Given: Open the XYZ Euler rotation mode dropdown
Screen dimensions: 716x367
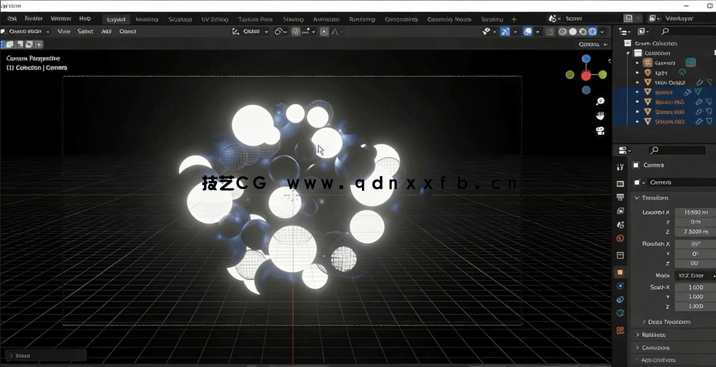Looking at the screenshot, I should pos(694,275).
